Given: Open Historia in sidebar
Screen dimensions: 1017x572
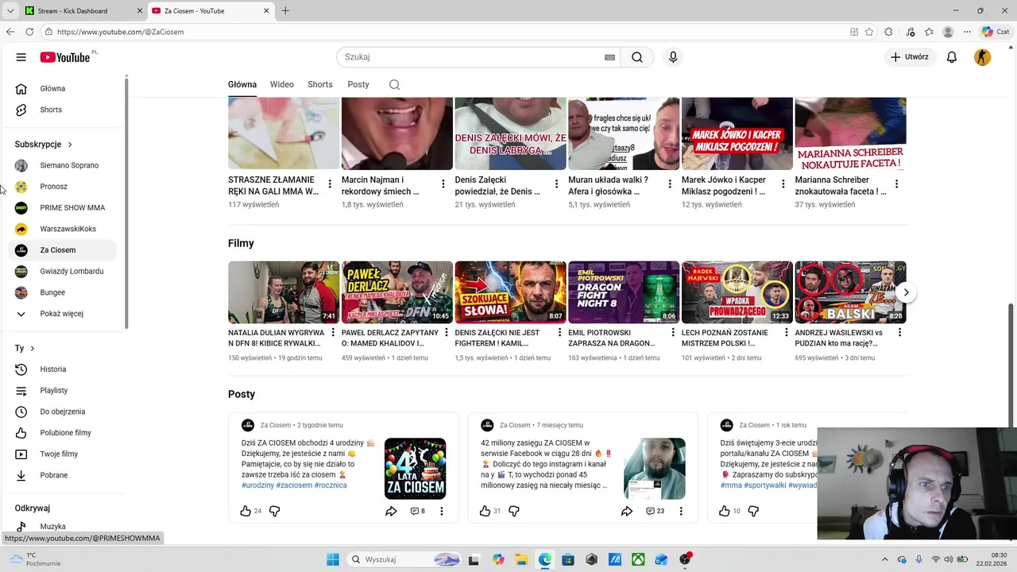Looking at the screenshot, I should tap(63, 369).
